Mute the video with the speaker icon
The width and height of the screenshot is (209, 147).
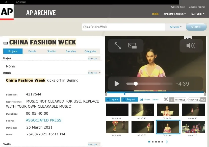click(191, 46)
